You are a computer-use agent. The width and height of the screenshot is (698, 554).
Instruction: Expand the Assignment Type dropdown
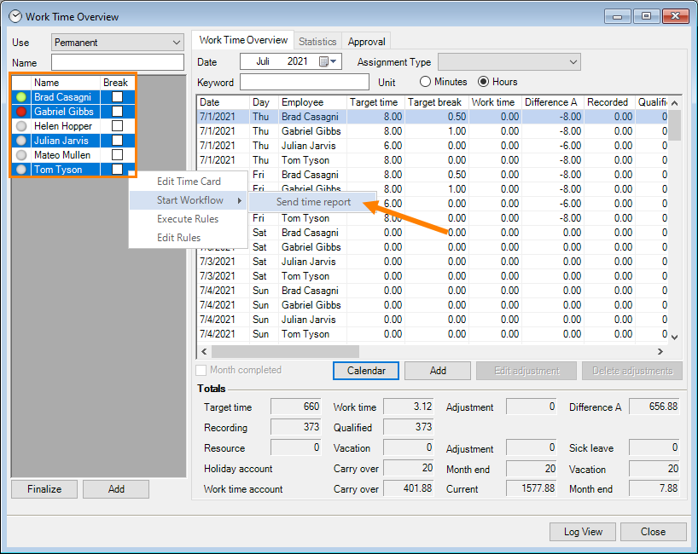[509, 61]
